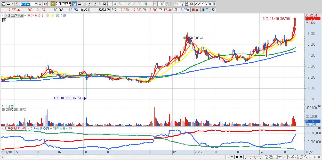Open the interval combo box dropdown
Viewport: 322px width, 160px height.
pyautogui.click(x=155, y=4)
